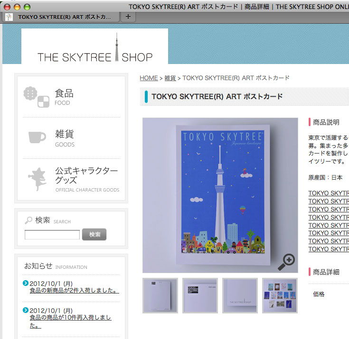This screenshot has height=339, width=349.
Task: Click the お知らせ INFORMATION heading
Action: pos(56,266)
